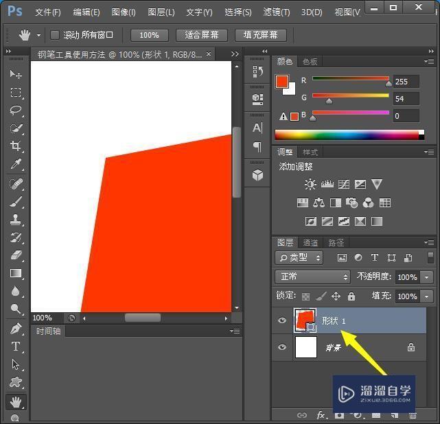The image size is (440, 424).
Task: Open the opacity 不透明度 dropdown arrow
Action: (x=427, y=277)
